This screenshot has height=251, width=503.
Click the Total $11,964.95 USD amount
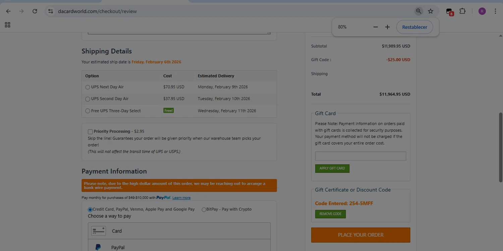(x=395, y=94)
